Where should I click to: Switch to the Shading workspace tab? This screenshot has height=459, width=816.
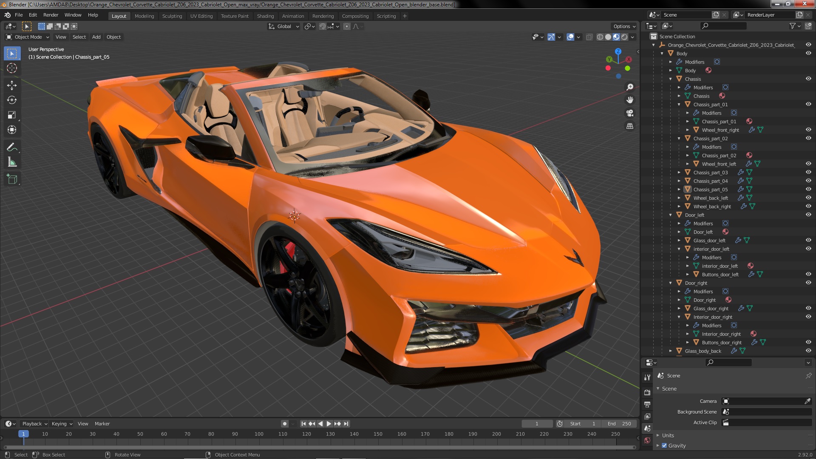pos(265,16)
